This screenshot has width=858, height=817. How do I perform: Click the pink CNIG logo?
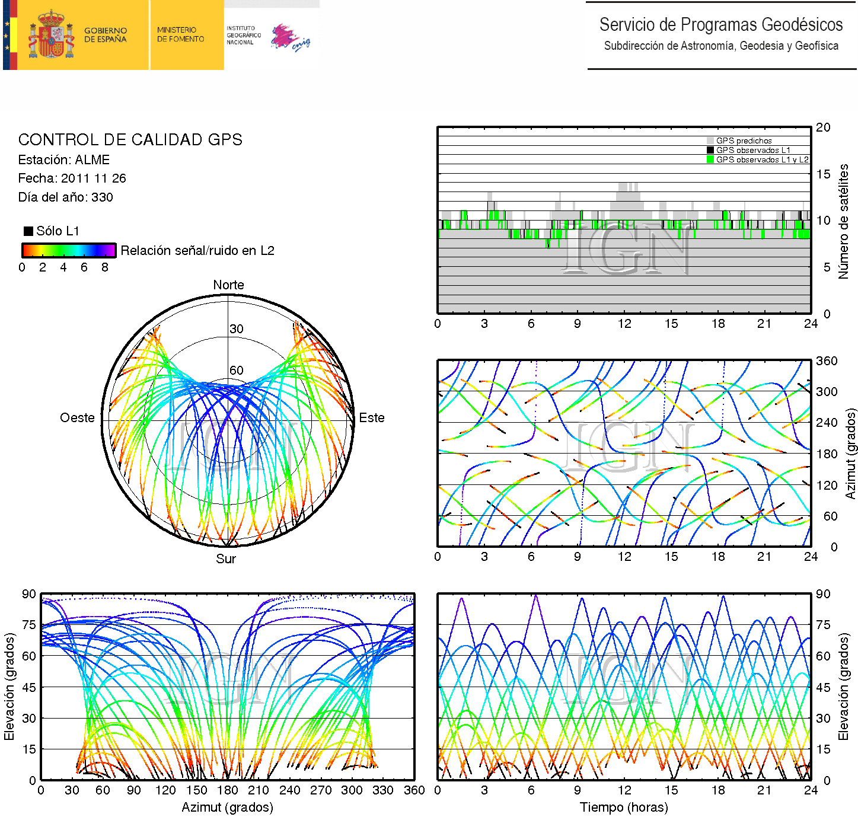click(289, 38)
